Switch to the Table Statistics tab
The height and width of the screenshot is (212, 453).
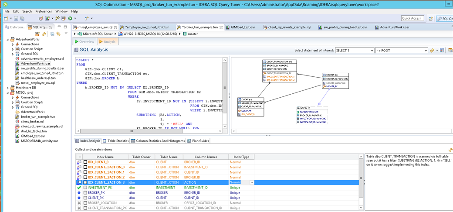coord(115,141)
